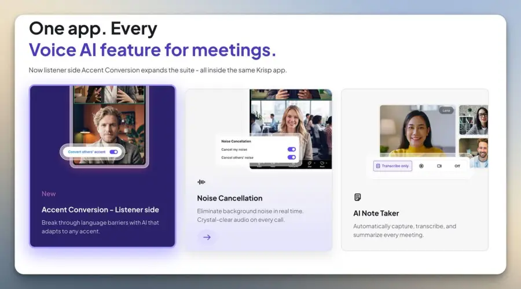The image size is (521, 289).
Task: Click the Lana video tile in the note taker card
Action: [417, 131]
